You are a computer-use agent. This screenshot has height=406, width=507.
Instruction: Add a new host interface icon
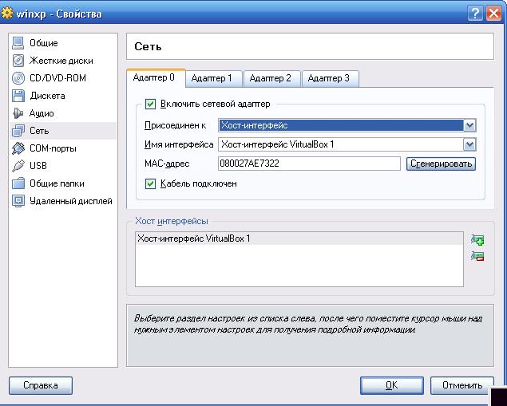477,239
